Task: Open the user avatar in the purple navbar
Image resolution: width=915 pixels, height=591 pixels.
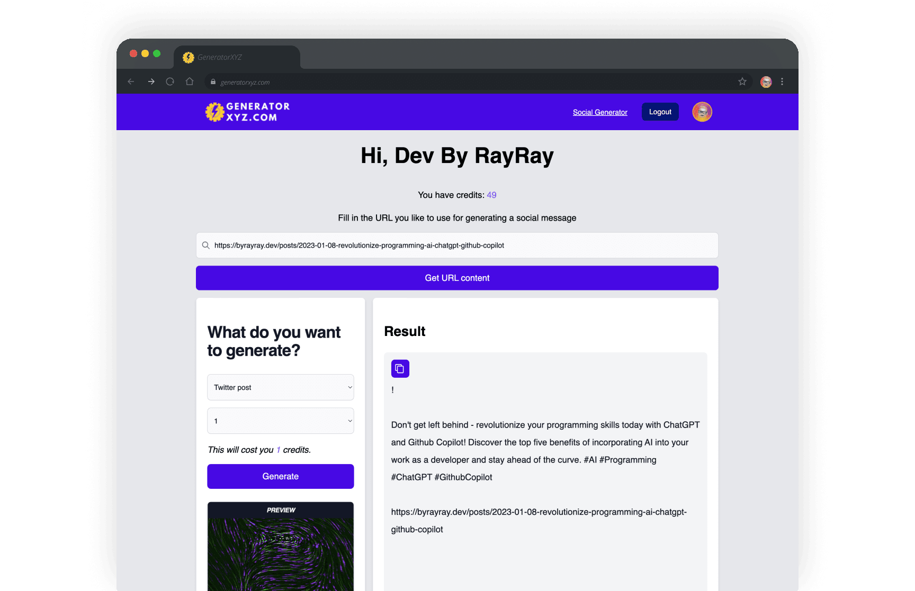Action: pos(702,112)
